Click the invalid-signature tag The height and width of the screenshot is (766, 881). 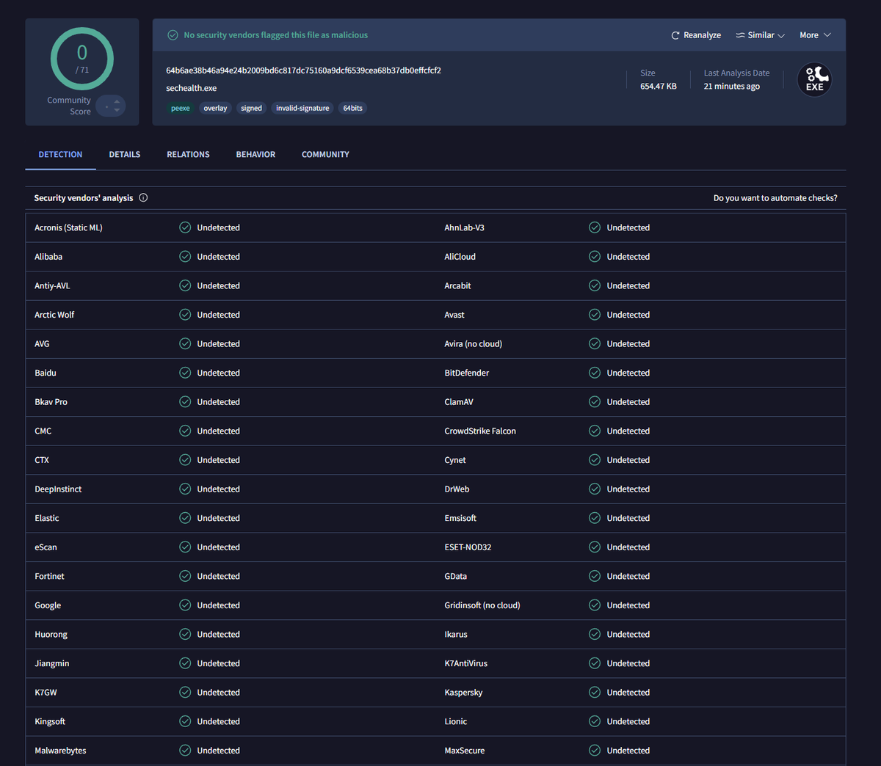point(302,108)
